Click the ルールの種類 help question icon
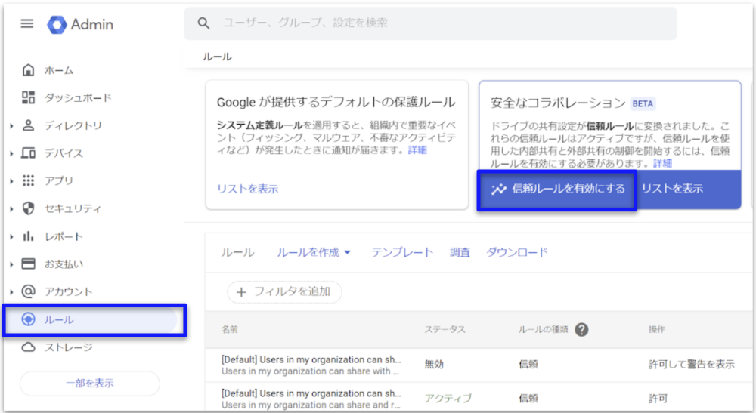Screen dimensions: 756x413 pyautogui.click(x=581, y=330)
